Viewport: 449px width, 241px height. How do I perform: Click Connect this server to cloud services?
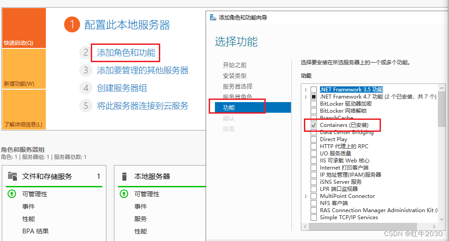(x=142, y=106)
